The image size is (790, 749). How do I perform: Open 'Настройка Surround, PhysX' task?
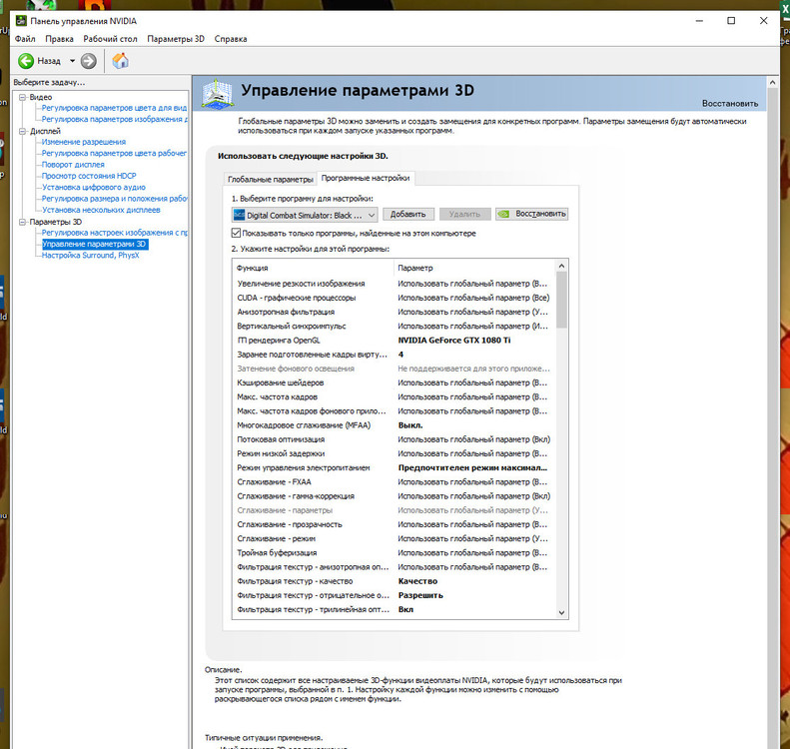(x=90, y=256)
